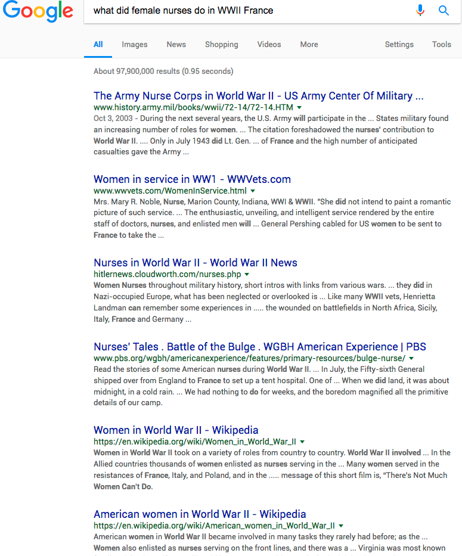Open the News tab
Screen dimensions: 462x556
(x=176, y=45)
